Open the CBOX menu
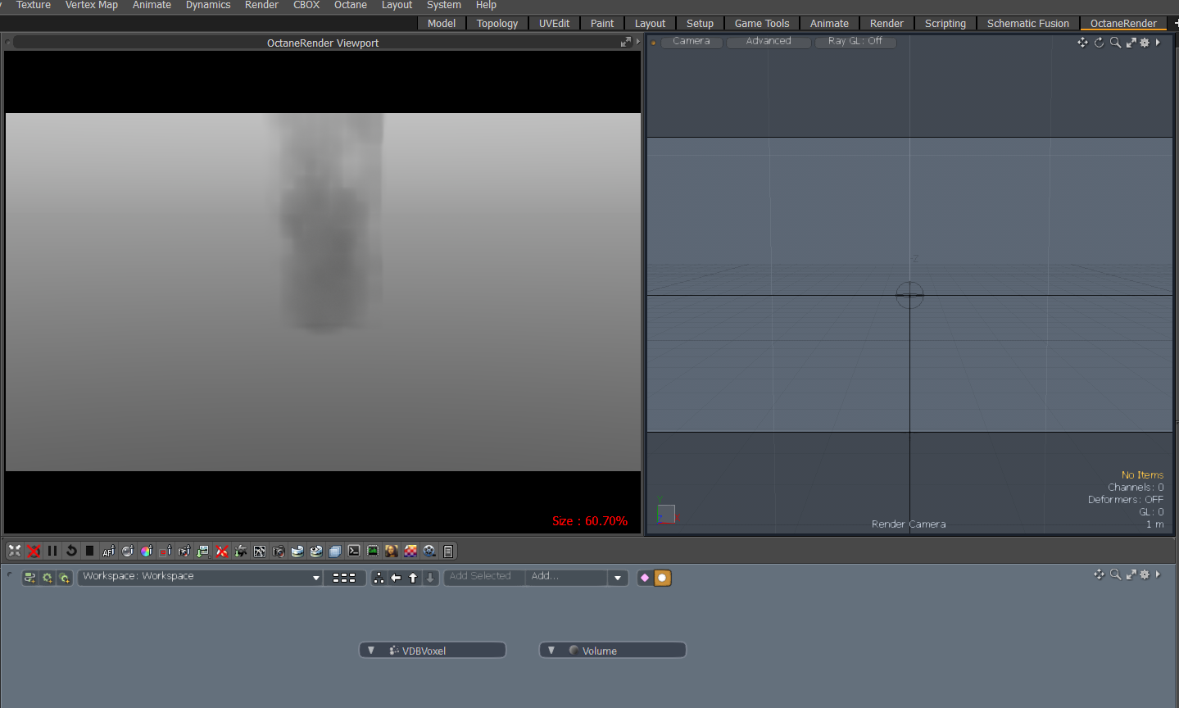The width and height of the screenshot is (1179, 708). click(306, 5)
